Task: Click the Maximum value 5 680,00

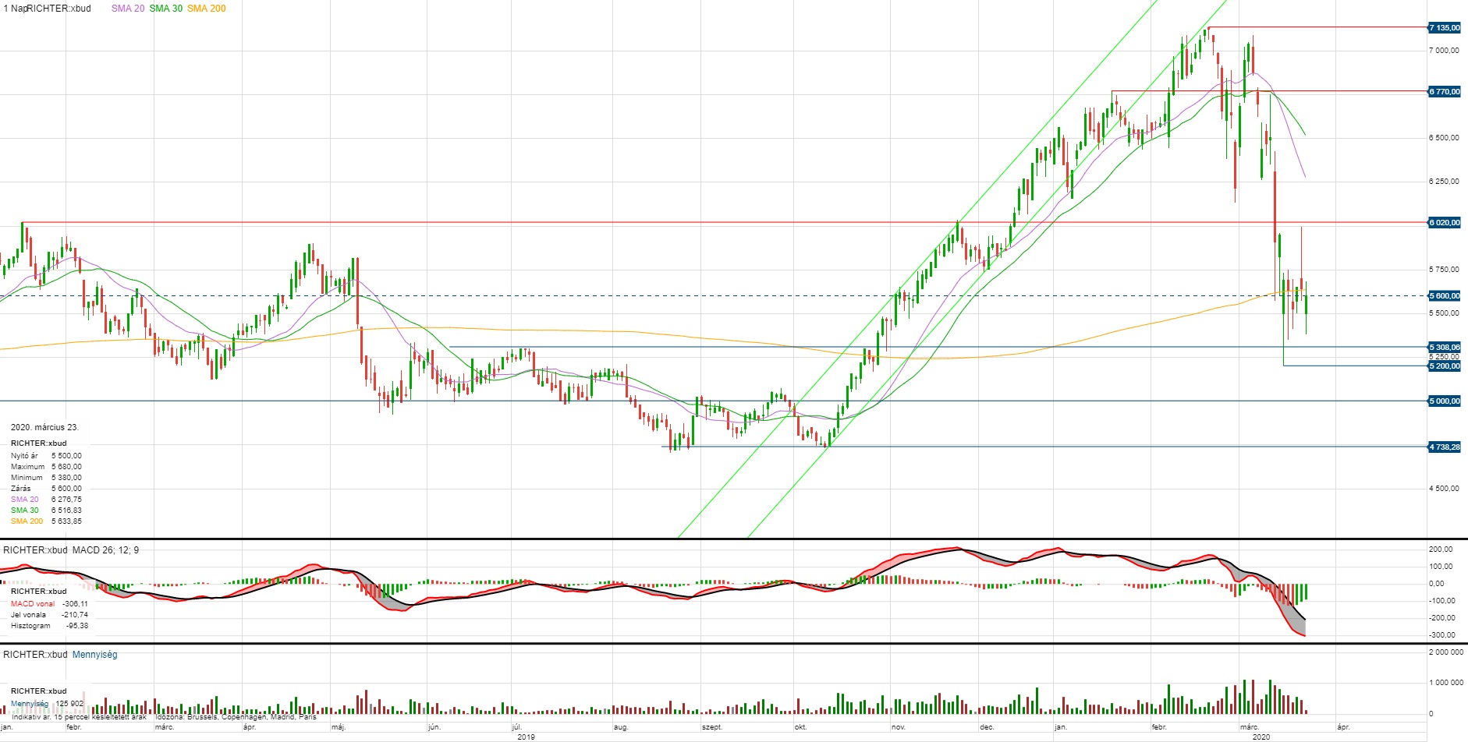Action: click(66, 467)
